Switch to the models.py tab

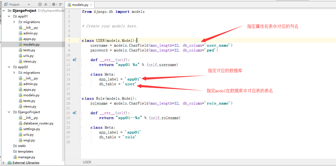[x=80, y=5]
